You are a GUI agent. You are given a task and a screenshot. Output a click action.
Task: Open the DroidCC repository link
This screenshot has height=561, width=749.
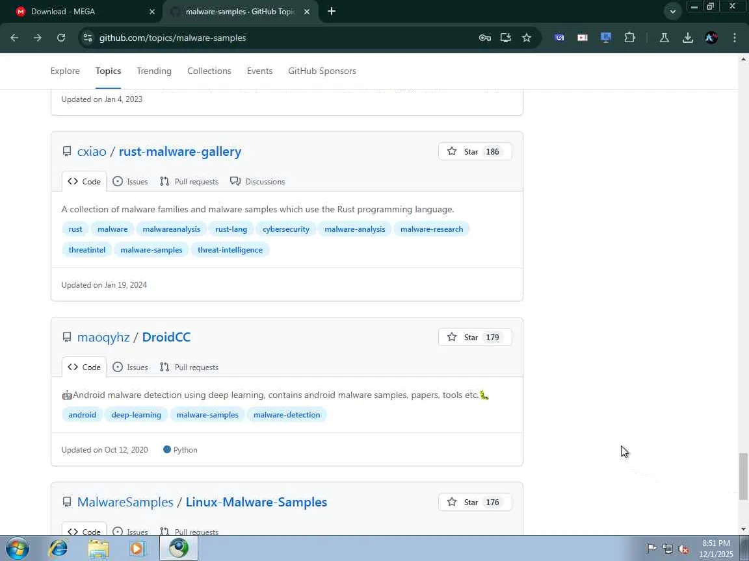pos(166,337)
